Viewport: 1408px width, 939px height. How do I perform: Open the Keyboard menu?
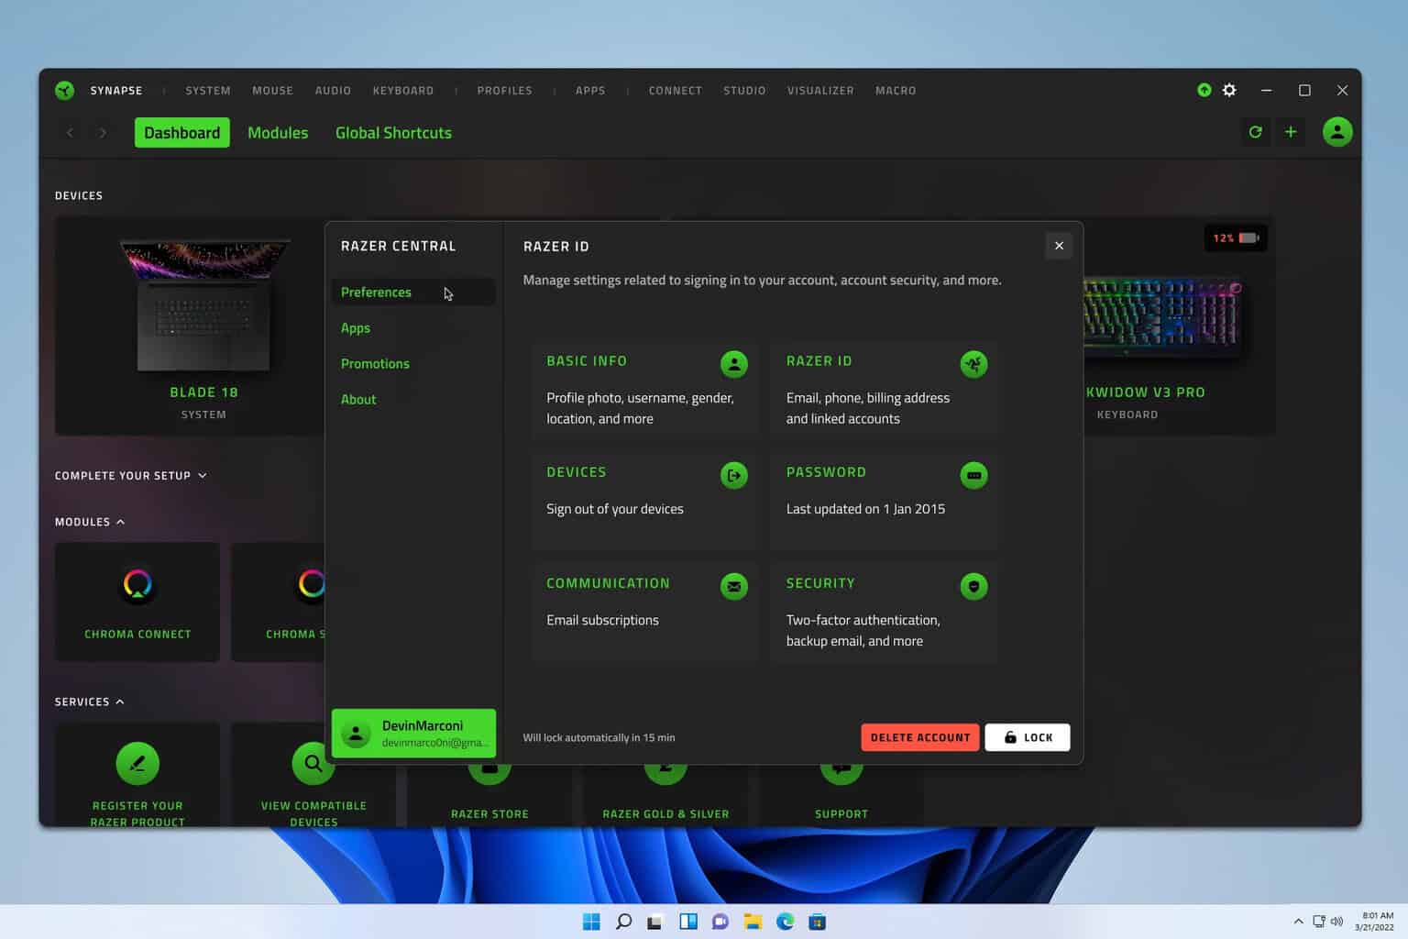tap(403, 90)
